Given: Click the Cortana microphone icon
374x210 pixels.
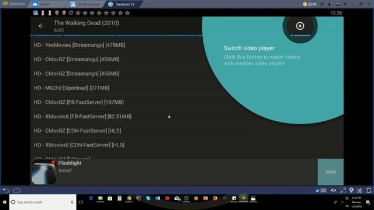Looking at the screenshot, I should point(72,202).
